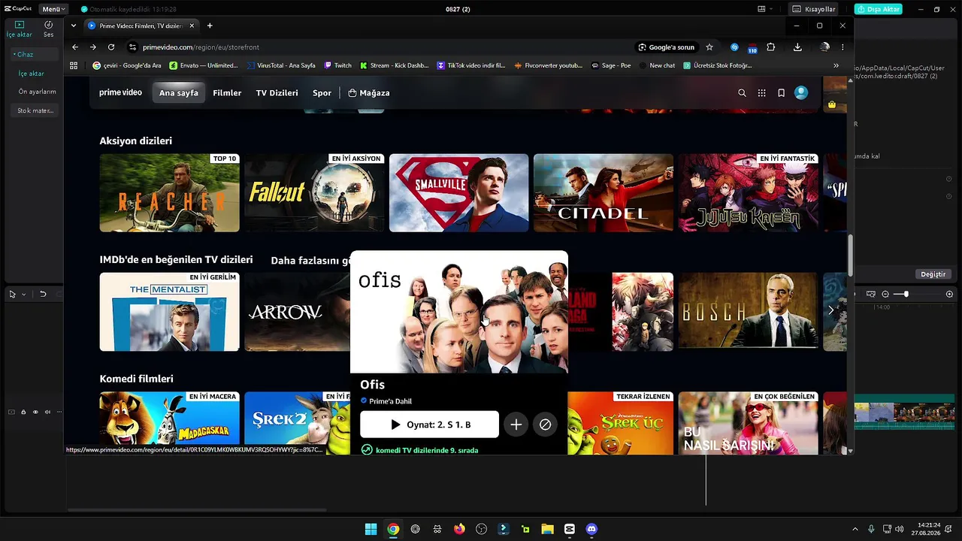Select Ön ayarlarım in CapCut sidebar
962x541 pixels.
pyautogui.click(x=37, y=92)
